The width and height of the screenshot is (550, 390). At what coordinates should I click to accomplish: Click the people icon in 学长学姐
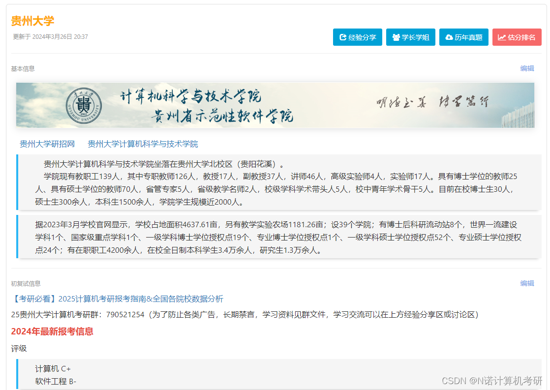[x=396, y=37]
